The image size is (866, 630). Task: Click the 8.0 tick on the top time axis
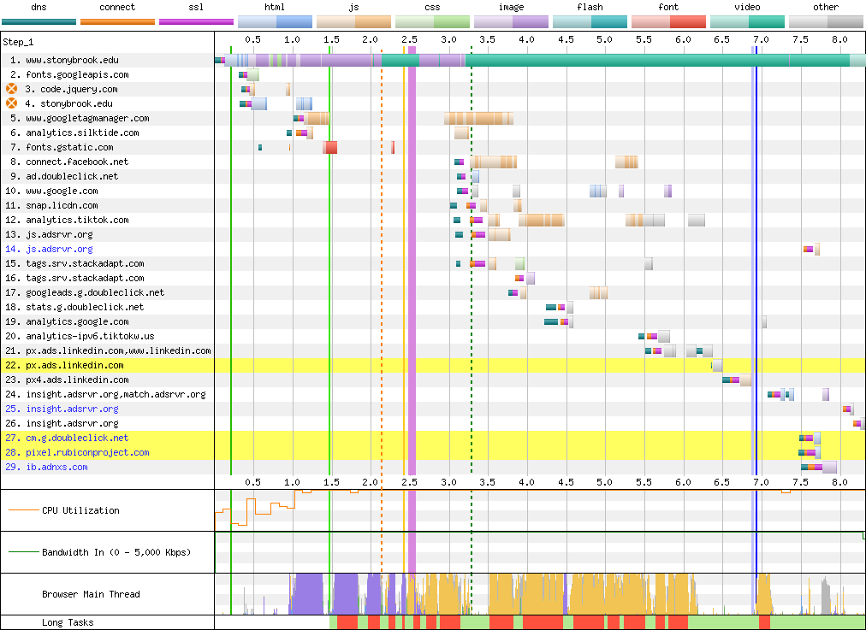839,39
